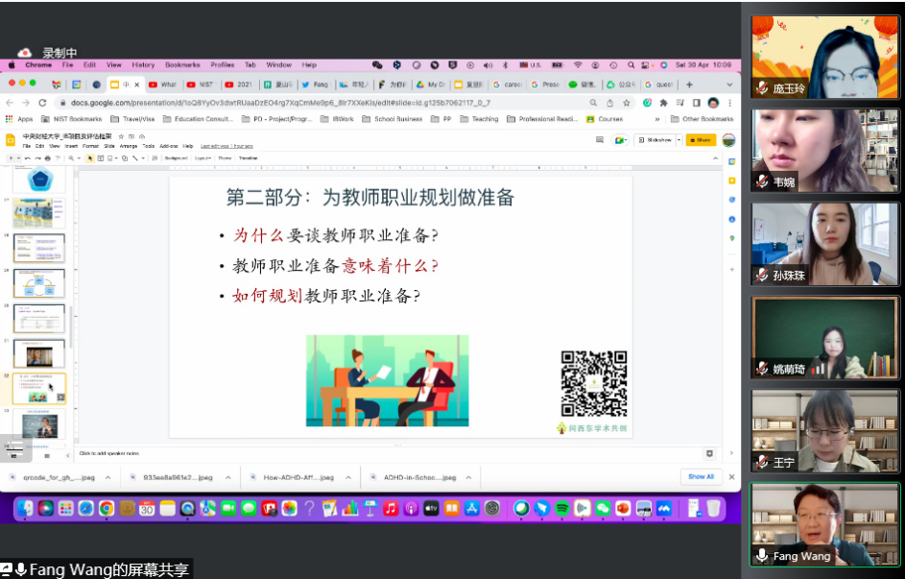Click the Google Meet camera icon
This screenshot has width=905, height=579.
[620, 139]
